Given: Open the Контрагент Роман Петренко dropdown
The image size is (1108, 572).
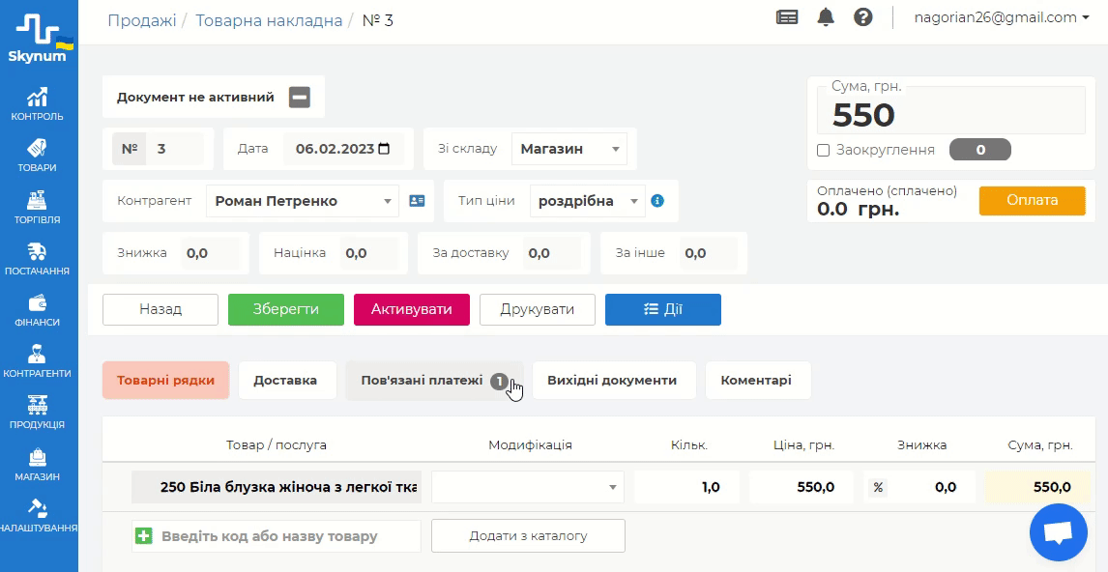Looking at the screenshot, I should (302, 201).
